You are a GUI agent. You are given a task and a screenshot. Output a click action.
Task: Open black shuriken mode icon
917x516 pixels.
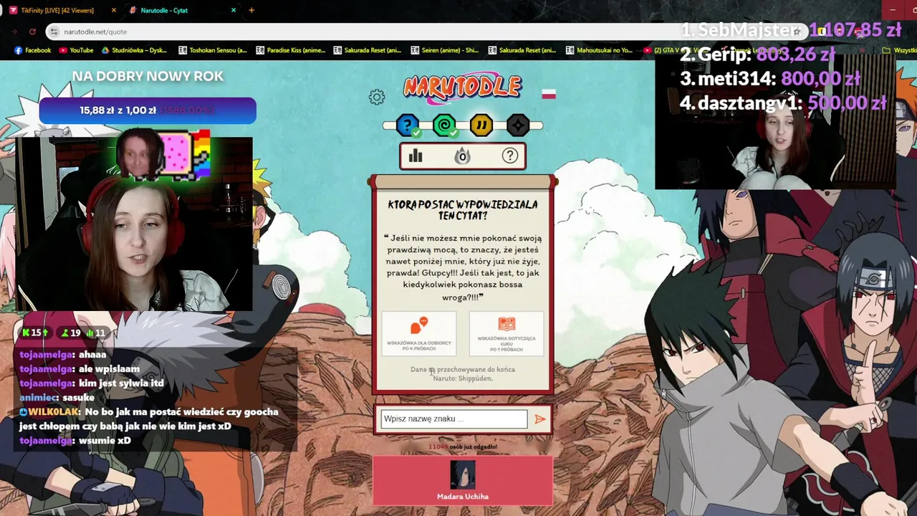pyautogui.click(x=518, y=126)
